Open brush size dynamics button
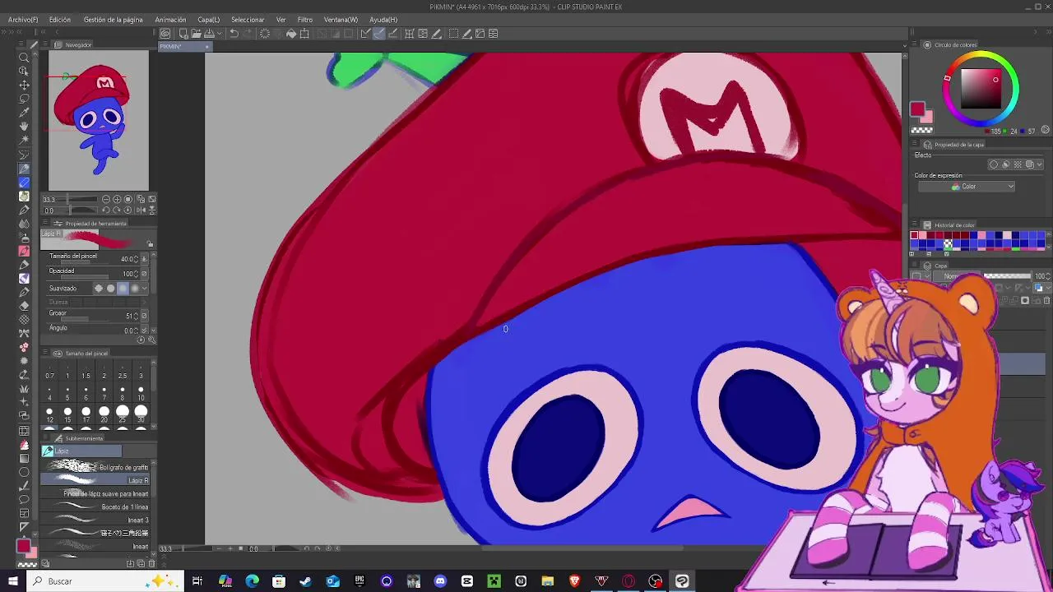The width and height of the screenshot is (1053, 592). point(145,259)
